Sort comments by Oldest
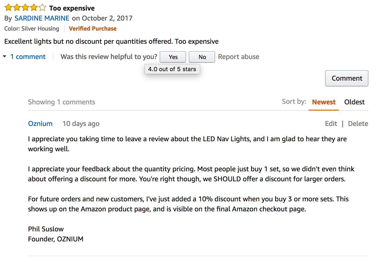 point(354,102)
